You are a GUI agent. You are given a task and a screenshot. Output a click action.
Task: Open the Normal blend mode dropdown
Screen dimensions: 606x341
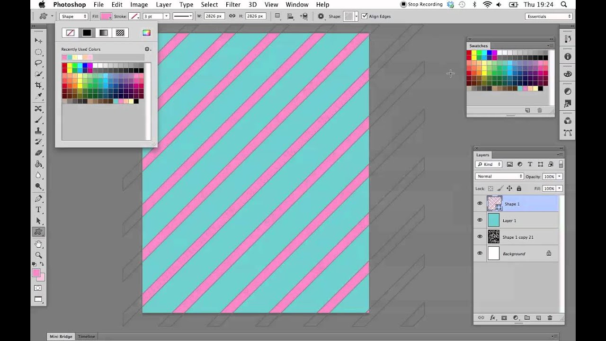499,176
